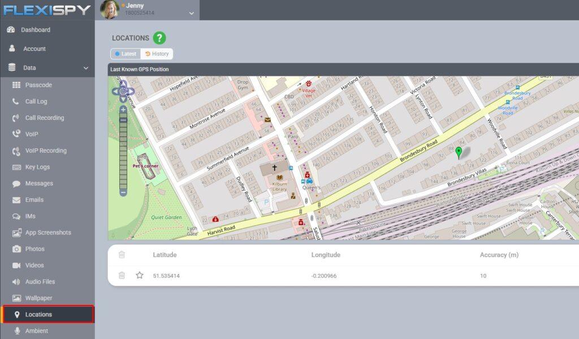Star the 51.535414 location row
Image resolution: width=579 pixels, height=339 pixels.
(140, 275)
